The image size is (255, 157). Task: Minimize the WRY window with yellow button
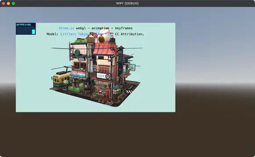(8, 3)
